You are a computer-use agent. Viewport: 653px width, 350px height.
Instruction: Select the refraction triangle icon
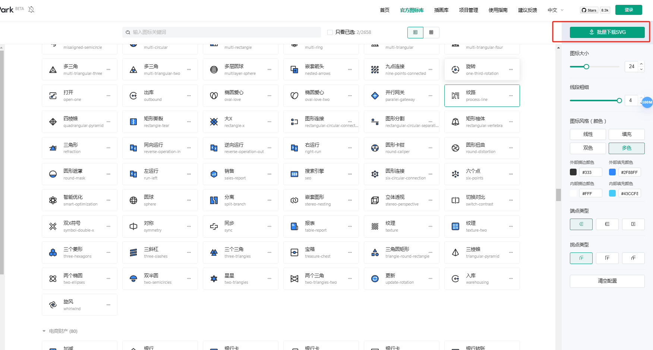pos(79,148)
